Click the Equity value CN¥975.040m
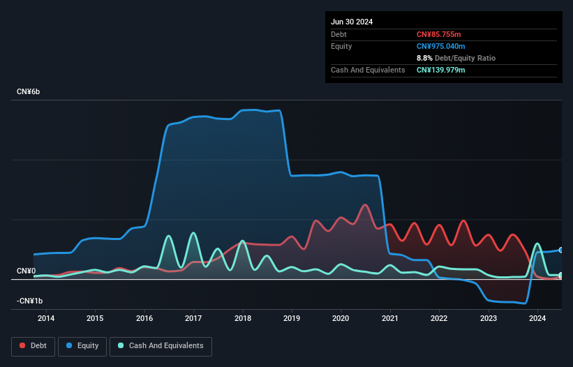Screen dimensions: 573x367 pos(440,46)
